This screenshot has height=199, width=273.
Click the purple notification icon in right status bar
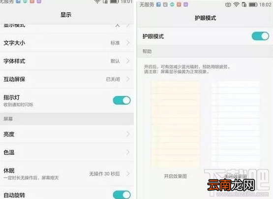point(186,4)
